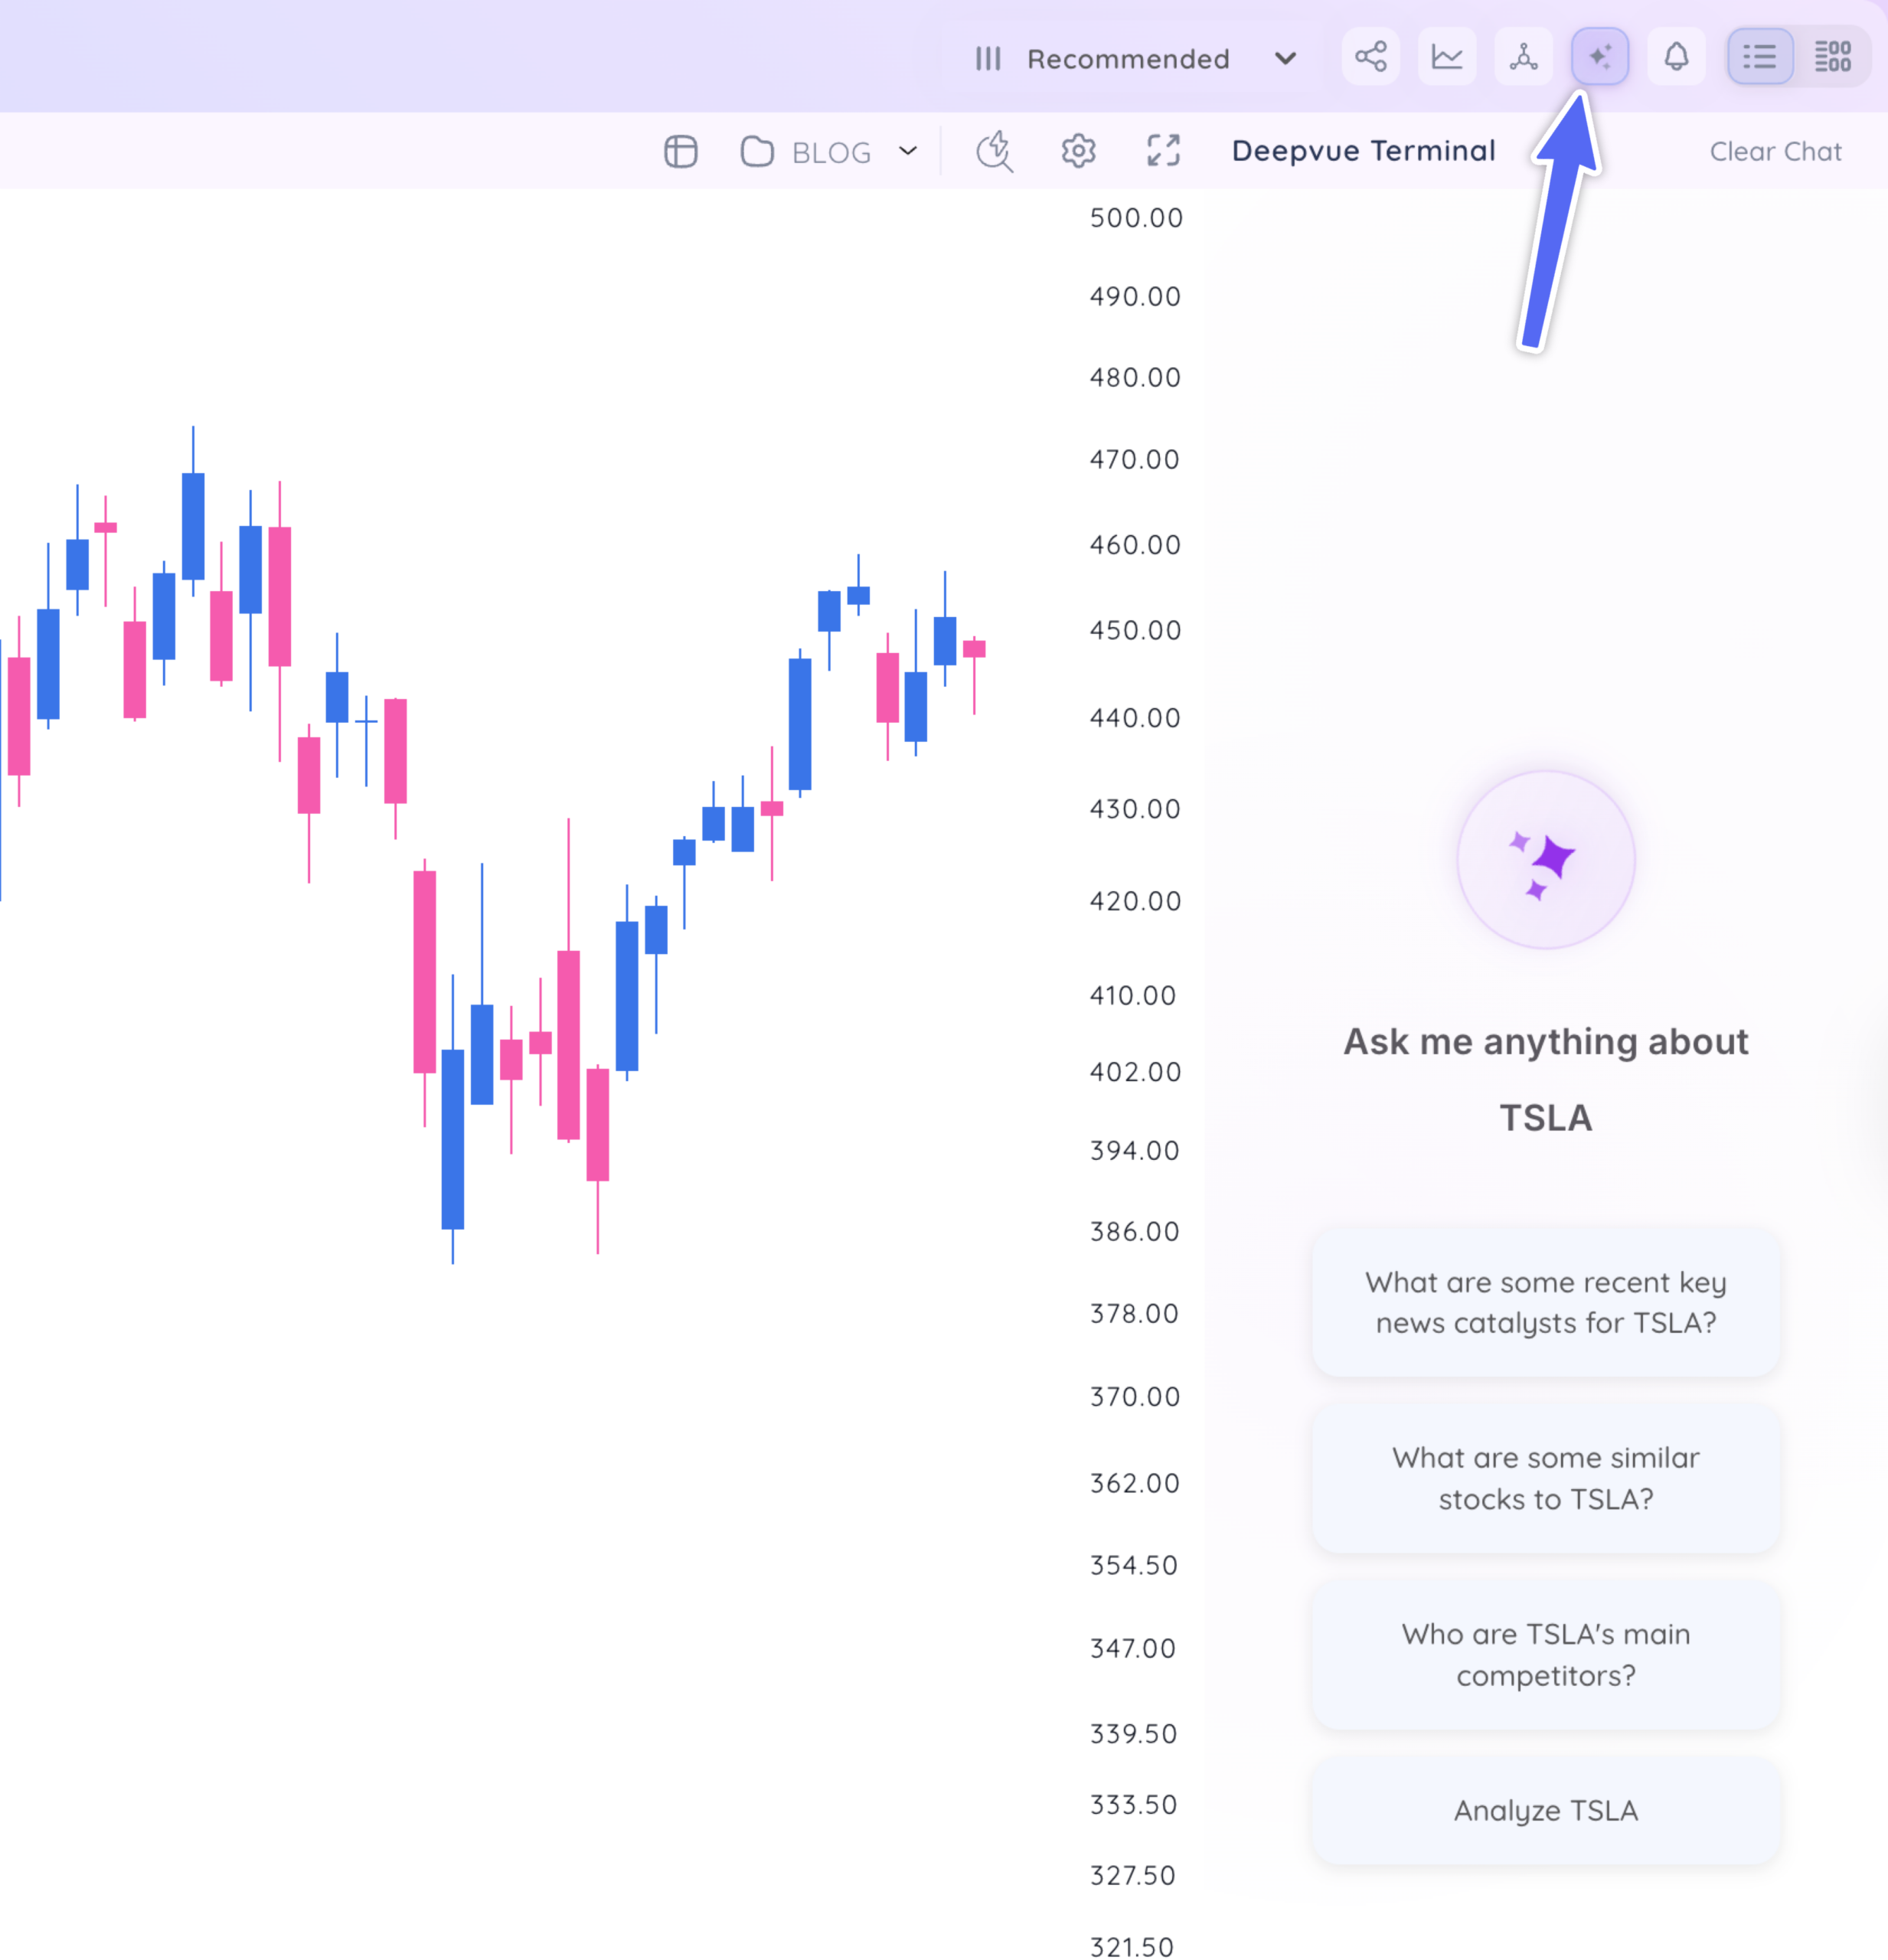The height and width of the screenshot is (1960, 1888).
Task: Click the large purple sparkle logo circle
Action: point(1545,859)
